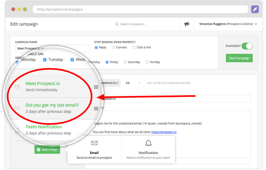Click the Monday day label

[x=28, y=60]
